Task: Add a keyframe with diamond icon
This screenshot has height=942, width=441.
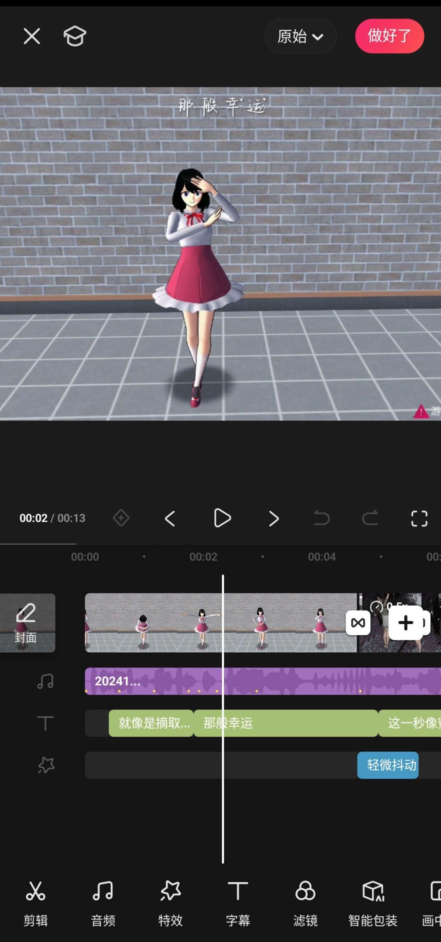Action: [x=121, y=518]
